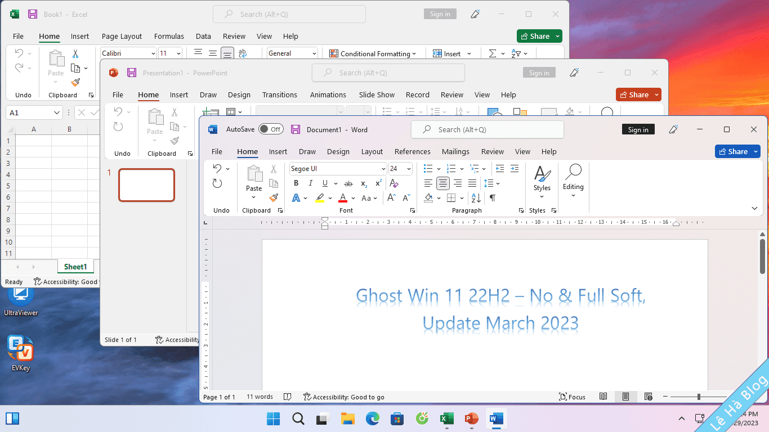
Task: Open Word Mailings tab
Action: [455, 151]
